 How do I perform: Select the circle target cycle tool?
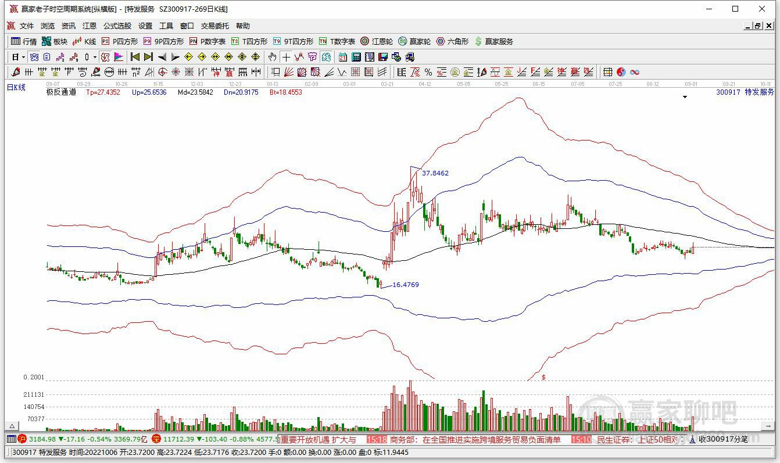point(162,72)
